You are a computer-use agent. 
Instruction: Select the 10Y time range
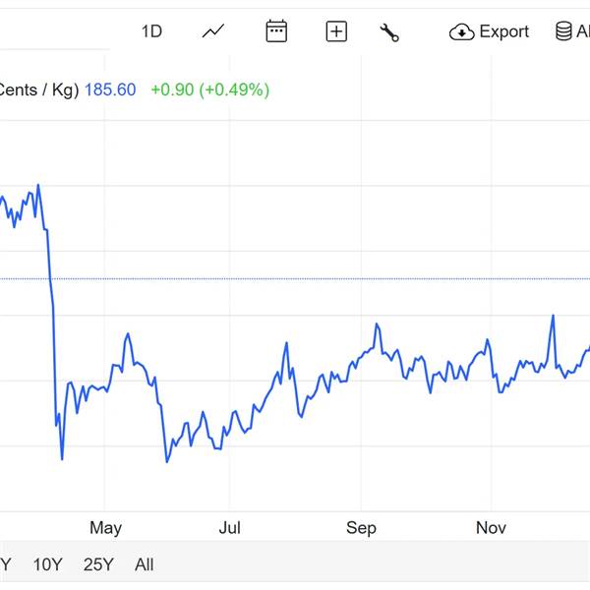(47, 564)
